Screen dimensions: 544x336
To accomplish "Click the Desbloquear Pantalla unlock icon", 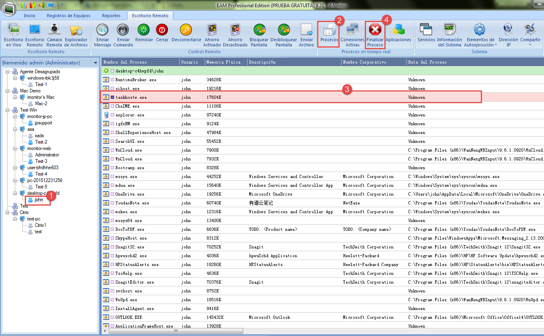I will tap(284, 35).
